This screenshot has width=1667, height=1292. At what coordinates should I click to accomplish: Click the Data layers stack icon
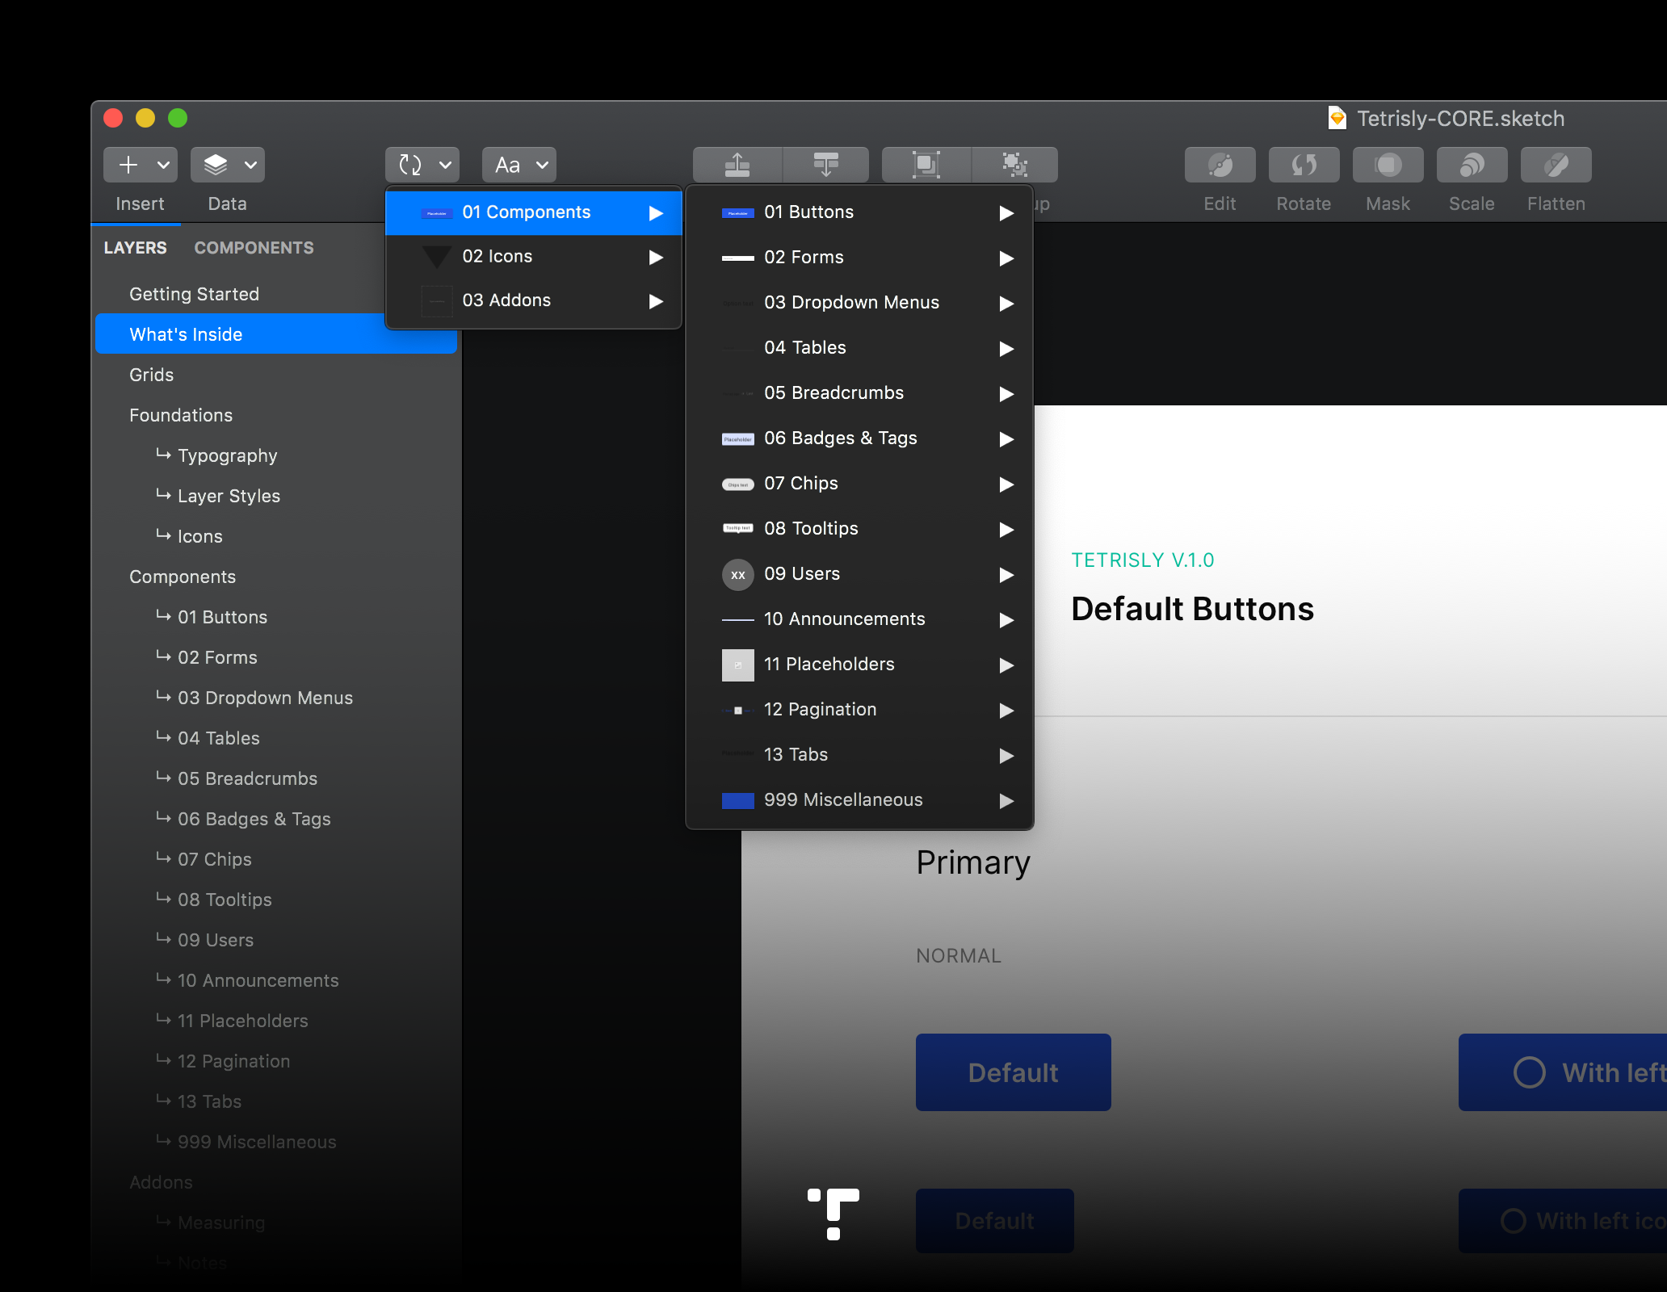[215, 165]
